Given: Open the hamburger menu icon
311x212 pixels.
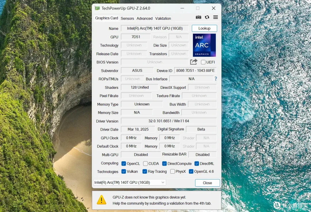Looking at the screenshot, I should (x=215, y=17).
